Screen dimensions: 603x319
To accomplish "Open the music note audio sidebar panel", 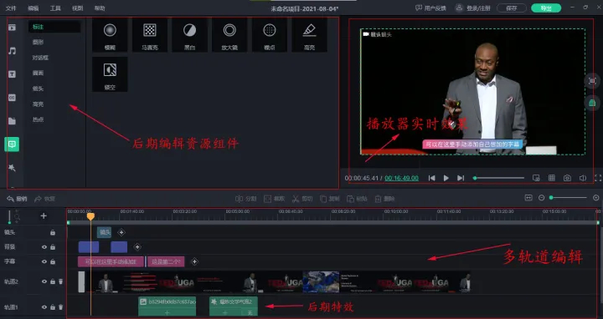I will click(x=13, y=51).
